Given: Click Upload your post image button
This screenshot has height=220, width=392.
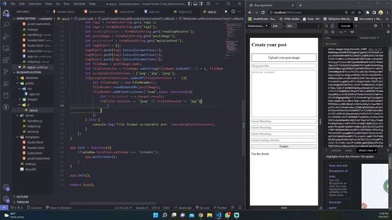Looking at the screenshot, I should point(284,57).
